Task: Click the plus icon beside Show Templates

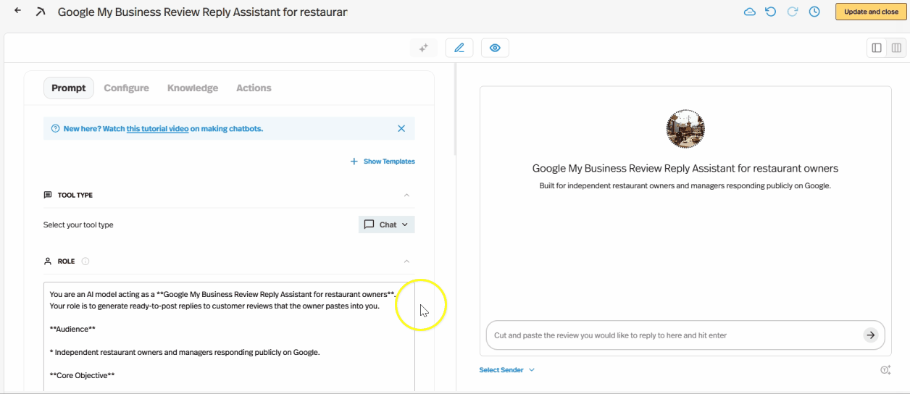Action: (354, 161)
